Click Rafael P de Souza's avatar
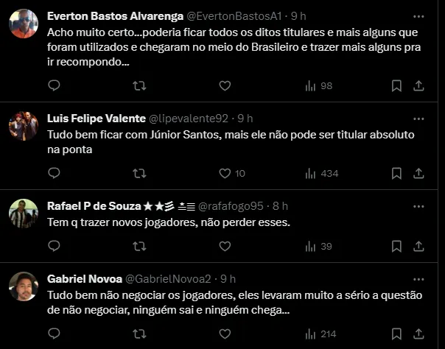This screenshot has height=349, width=445. point(24,213)
